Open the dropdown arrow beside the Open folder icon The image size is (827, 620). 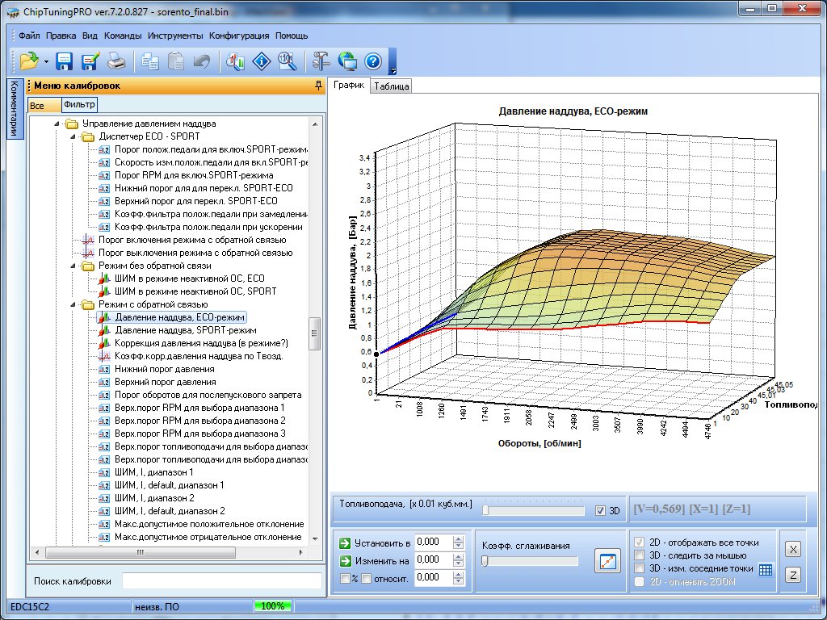[46, 61]
